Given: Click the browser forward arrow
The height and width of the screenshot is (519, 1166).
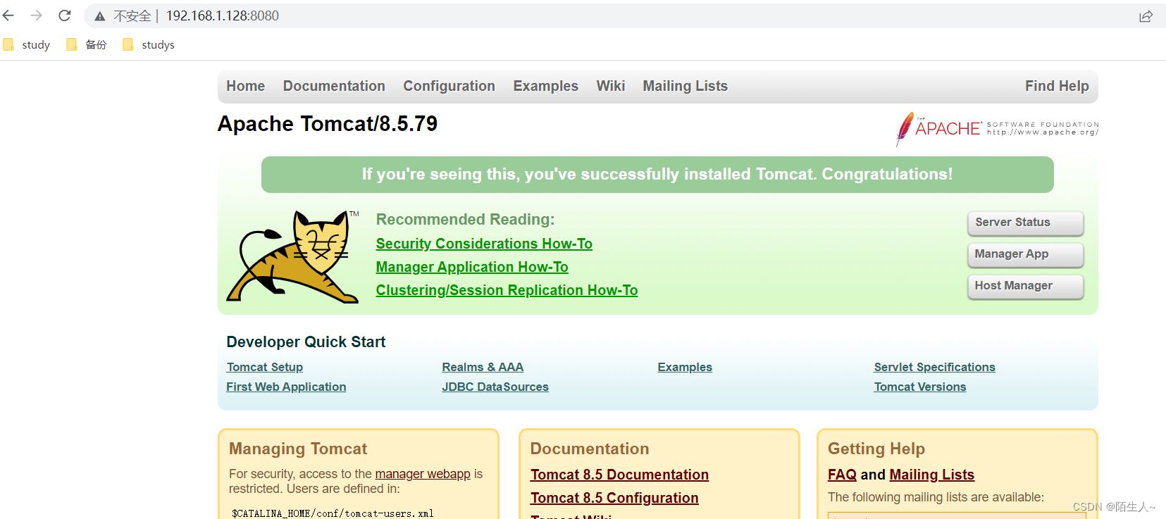Looking at the screenshot, I should pos(37,15).
